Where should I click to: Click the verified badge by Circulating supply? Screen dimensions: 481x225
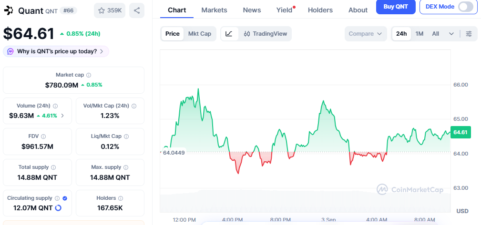click(65, 198)
